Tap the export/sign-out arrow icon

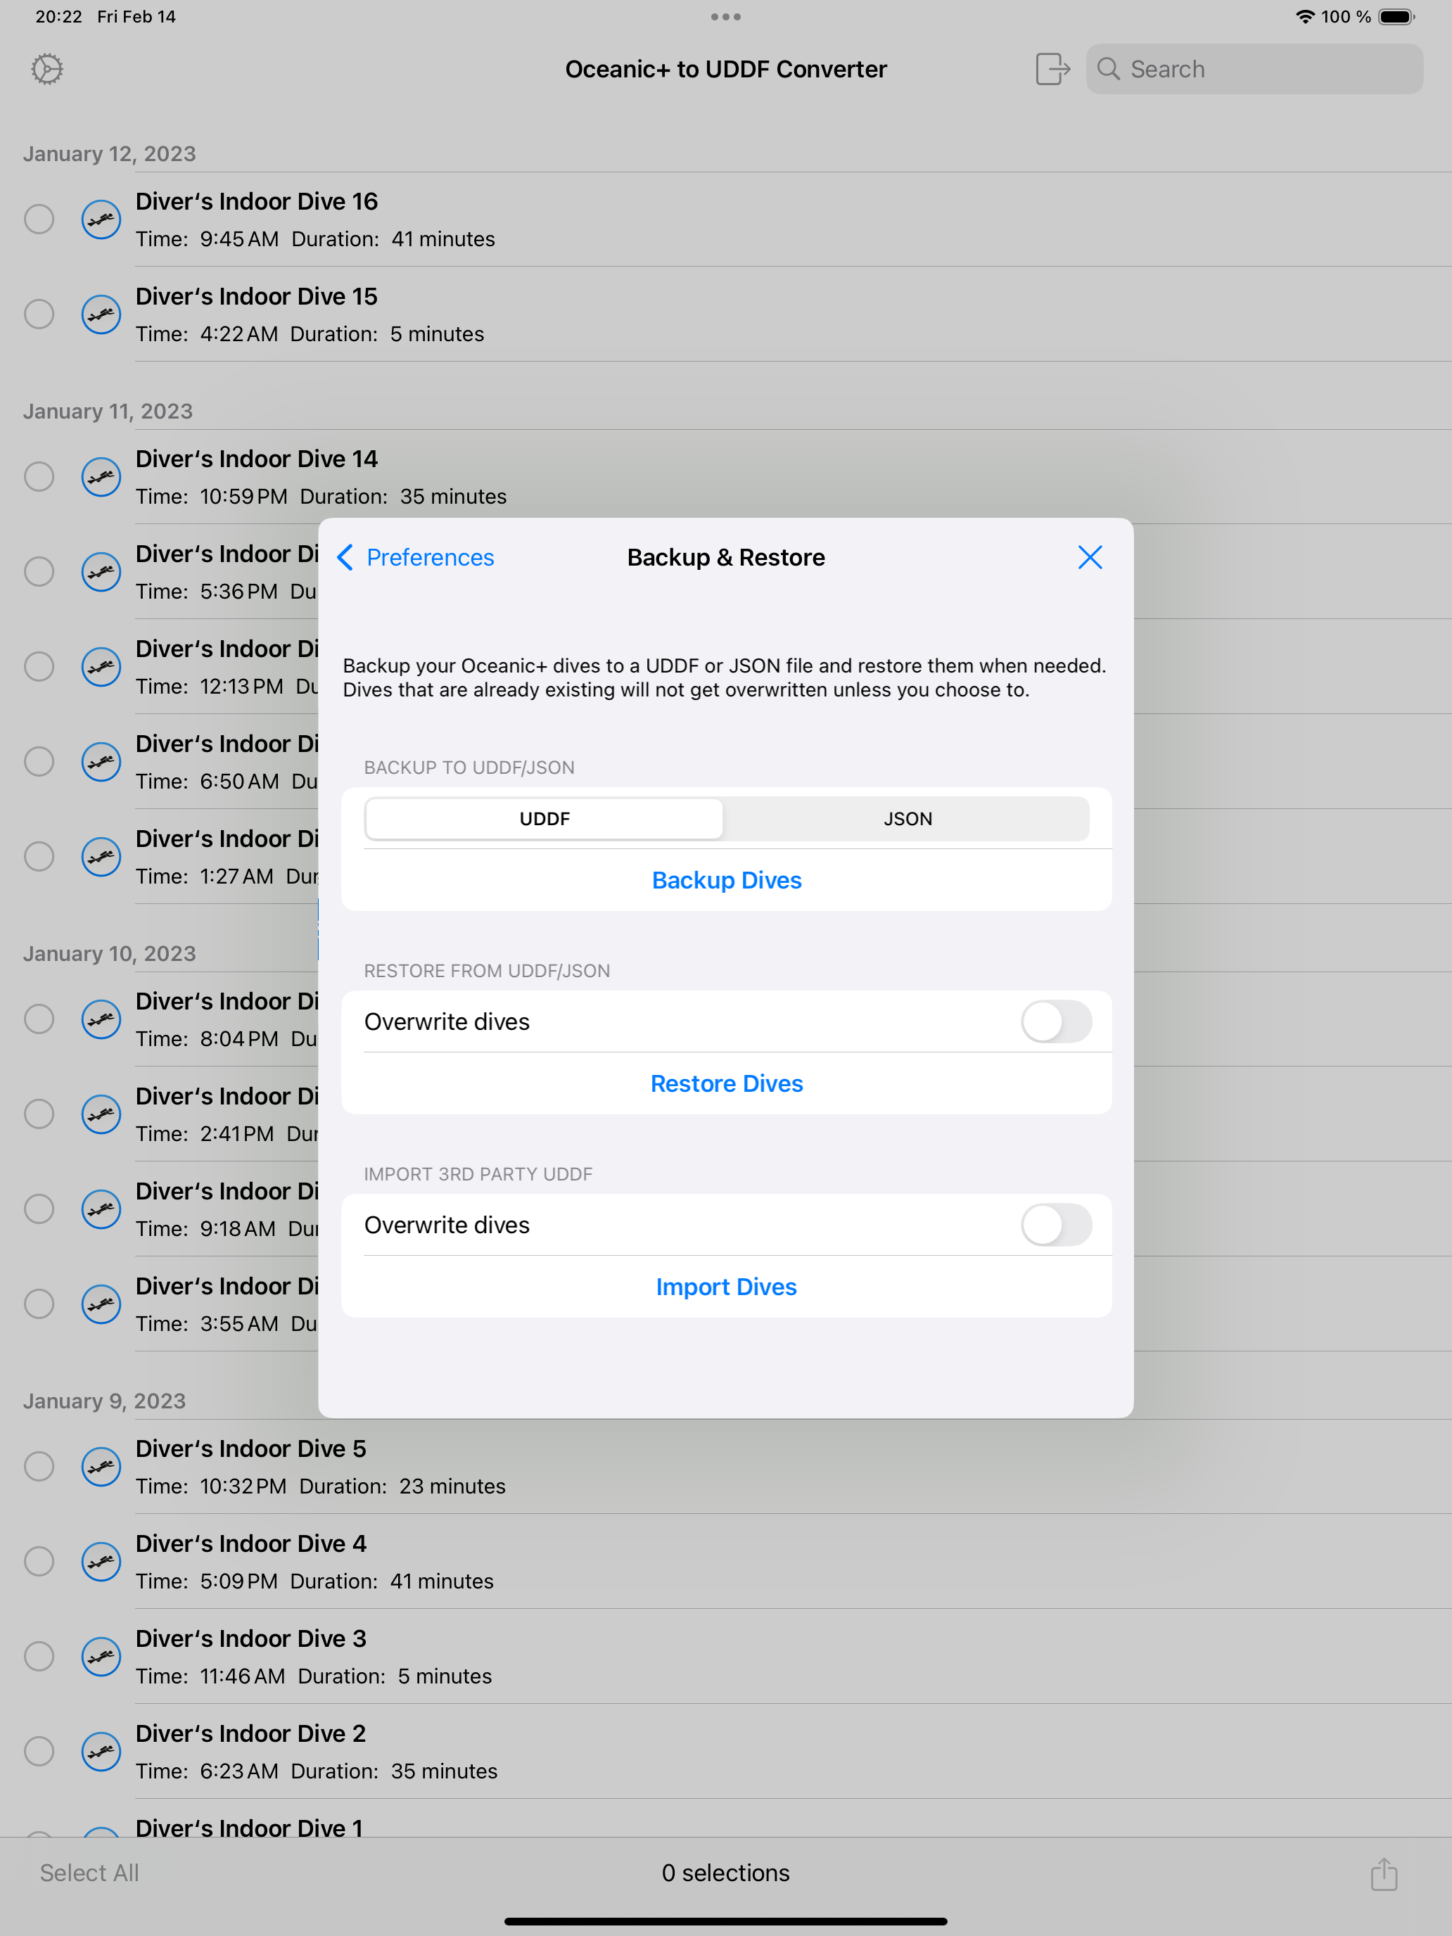pyautogui.click(x=1052, y=69)
